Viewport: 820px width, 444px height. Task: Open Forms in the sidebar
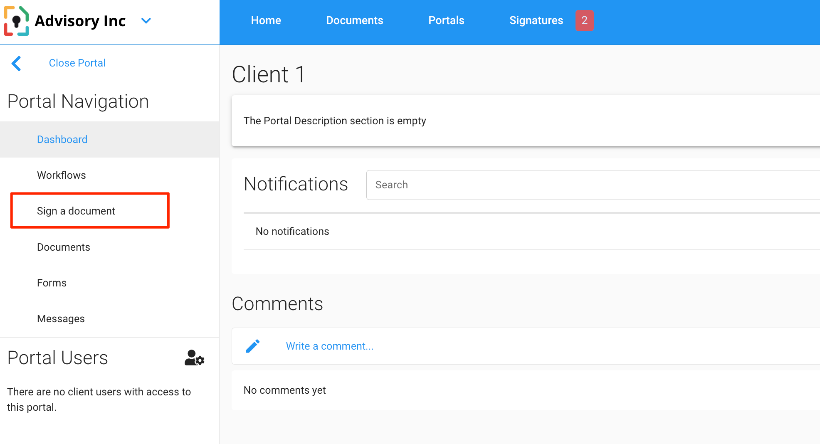point(52,283)
